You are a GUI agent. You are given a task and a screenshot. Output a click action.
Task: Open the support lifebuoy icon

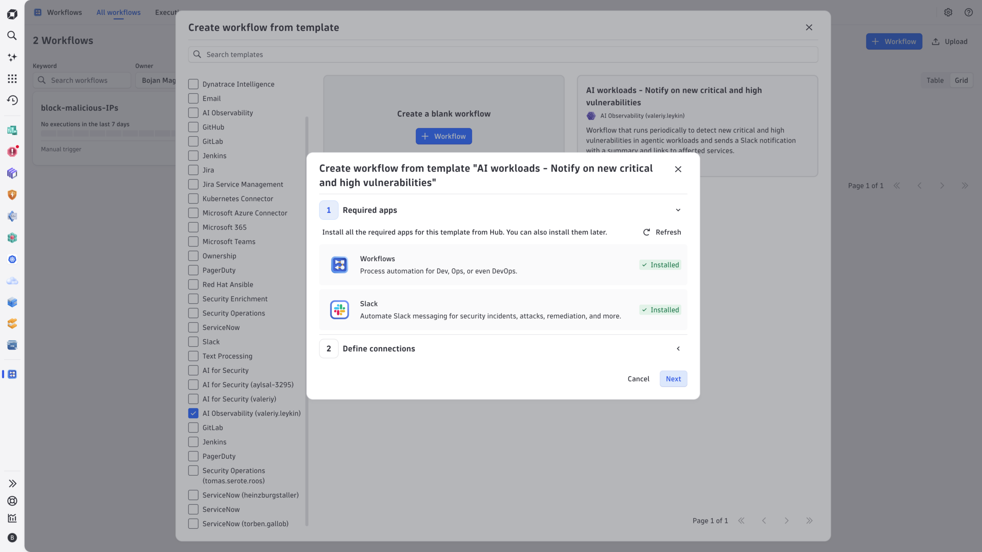[x=12, y=501]
